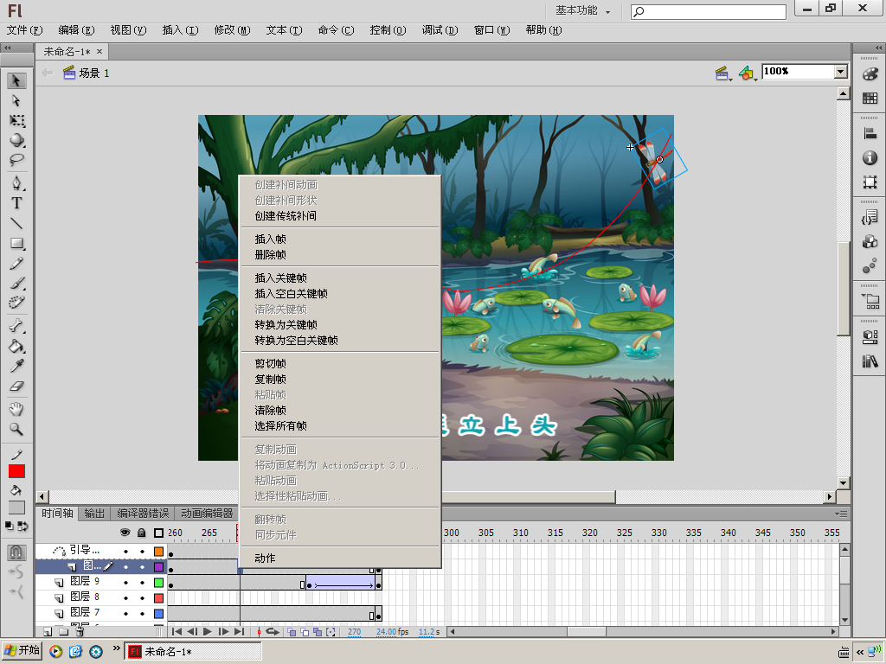Choose the Line tool

point(16,223)
